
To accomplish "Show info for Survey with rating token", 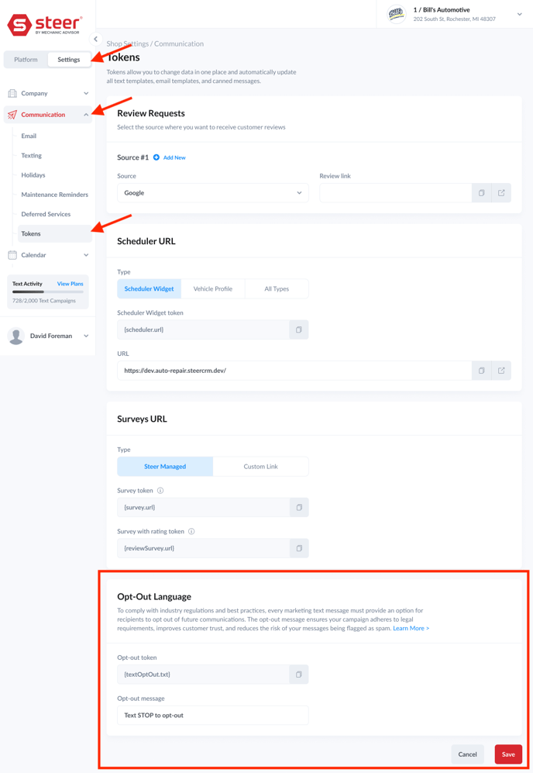I will pos(191,531).
